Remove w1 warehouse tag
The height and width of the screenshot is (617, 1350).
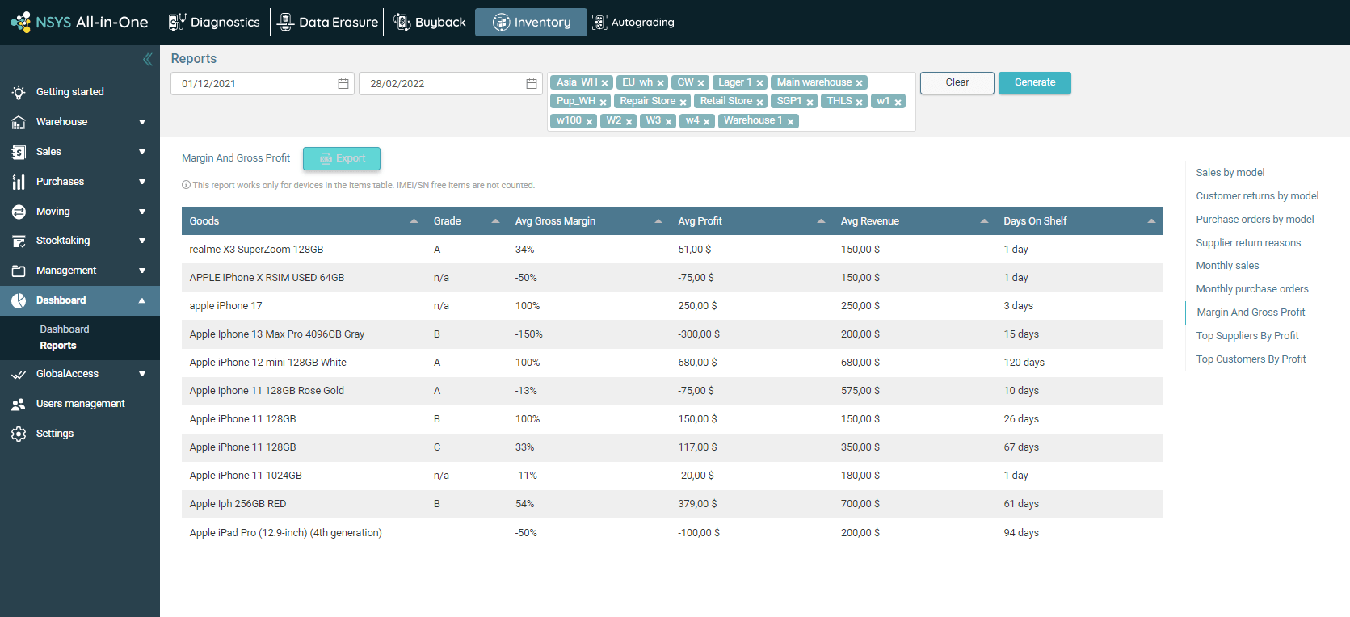(898, 102)
